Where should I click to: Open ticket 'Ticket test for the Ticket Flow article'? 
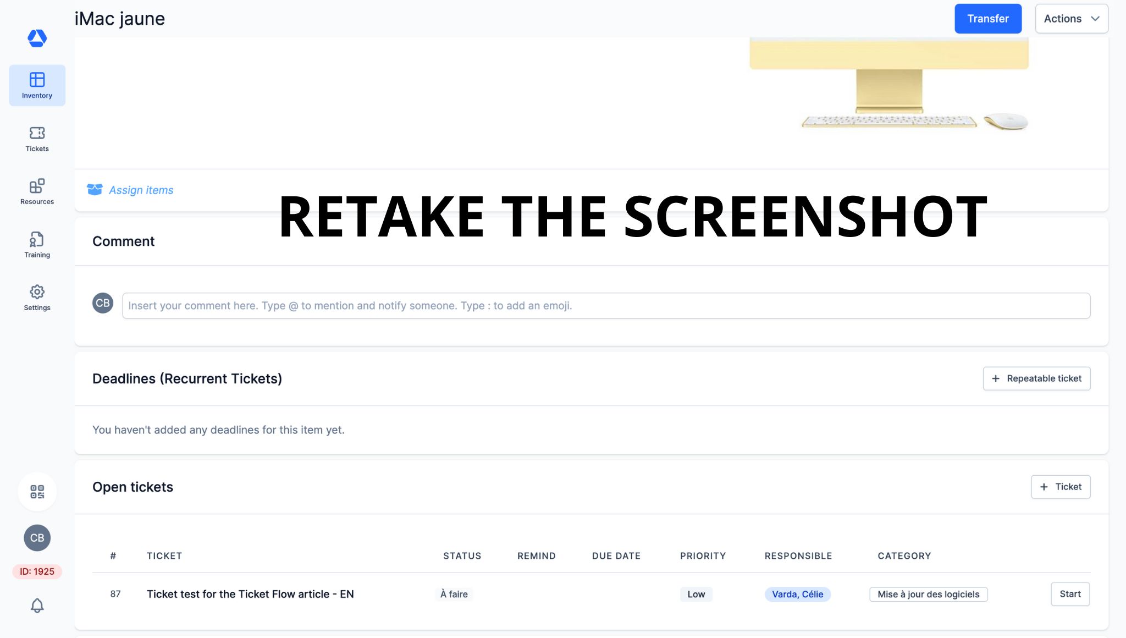[250, 594]
